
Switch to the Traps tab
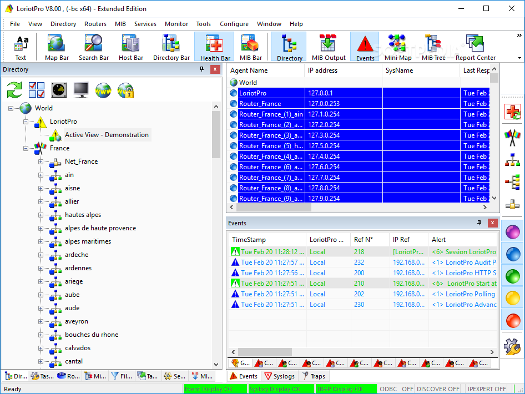point(314,376)
